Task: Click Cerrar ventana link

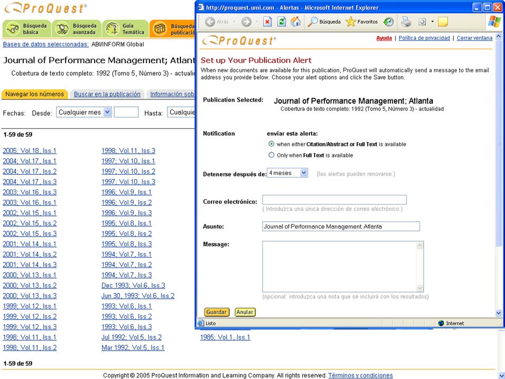Action: coord(474,38)
